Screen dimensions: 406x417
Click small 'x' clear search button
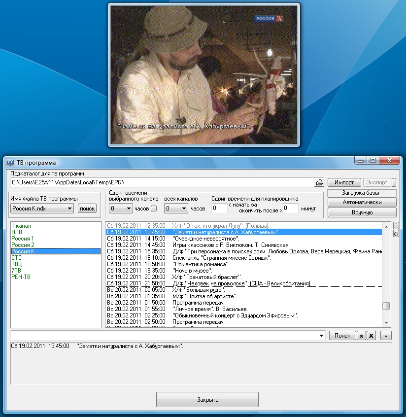pyautogui.click(x=361, y=336)
